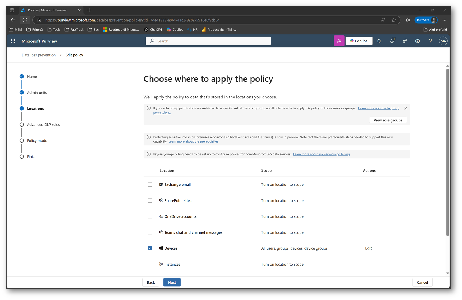Select the Locations step
The image size is (462, 300).
pos(32,108)
